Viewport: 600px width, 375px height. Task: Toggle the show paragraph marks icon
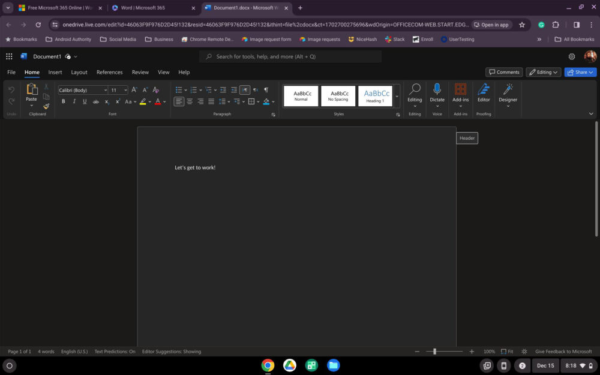click(x=266, y=90)
